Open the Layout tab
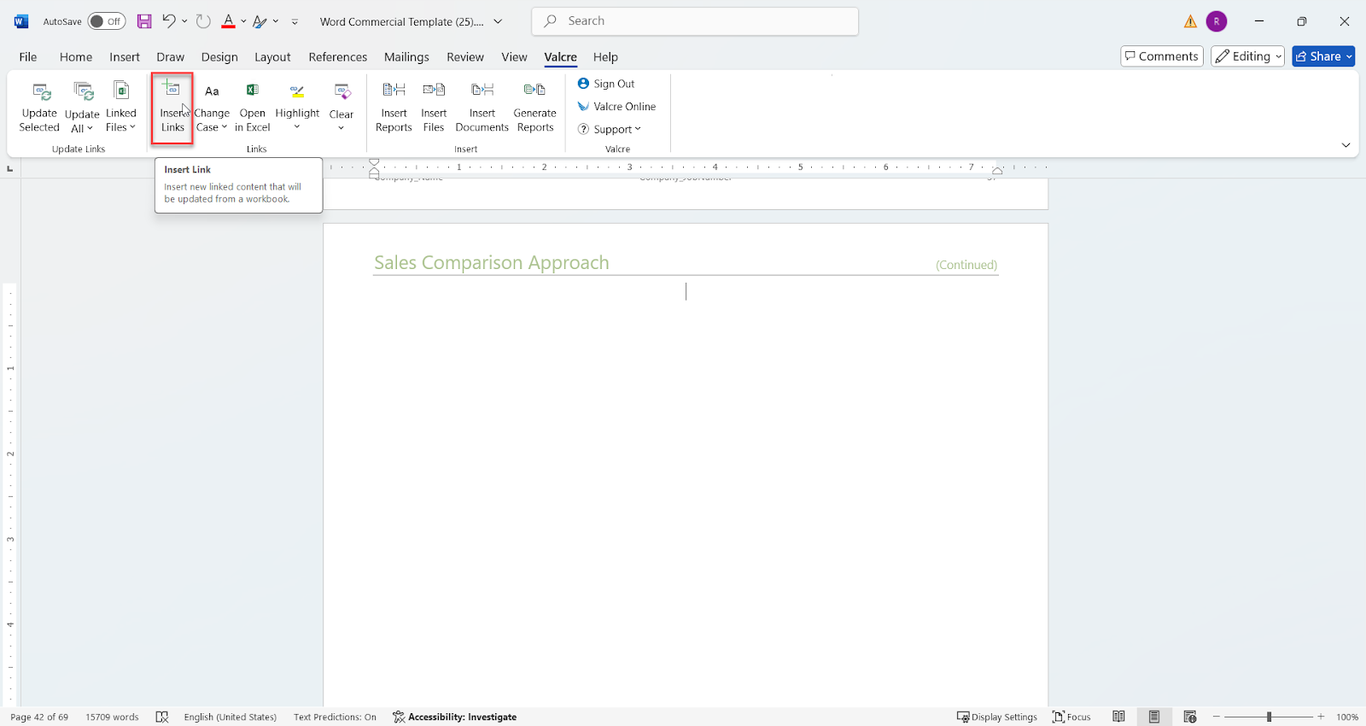 pyautogui.click(x=272, y=57)
